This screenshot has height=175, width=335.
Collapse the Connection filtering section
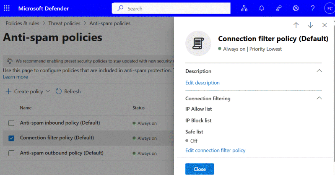(319, 98)
